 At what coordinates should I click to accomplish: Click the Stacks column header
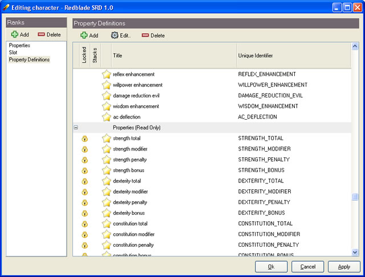(95, 55)
